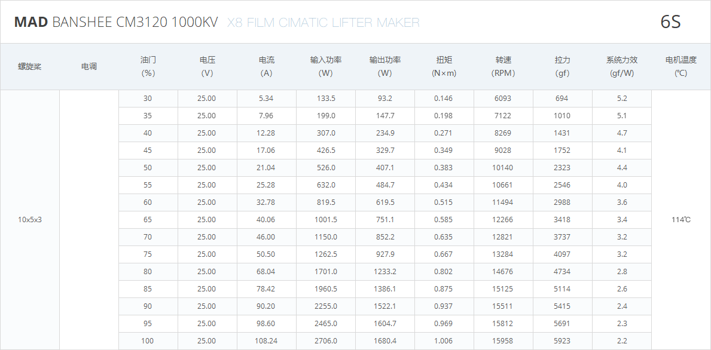The image size is (711, 350).
Task: Click current value 46.00
Action: (x=266, y=237)
